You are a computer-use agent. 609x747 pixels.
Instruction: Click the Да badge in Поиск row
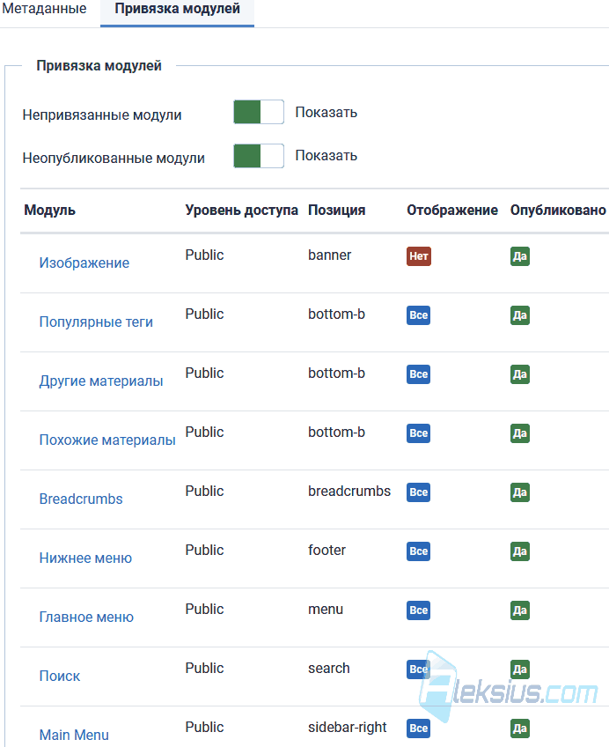[520, 669]
